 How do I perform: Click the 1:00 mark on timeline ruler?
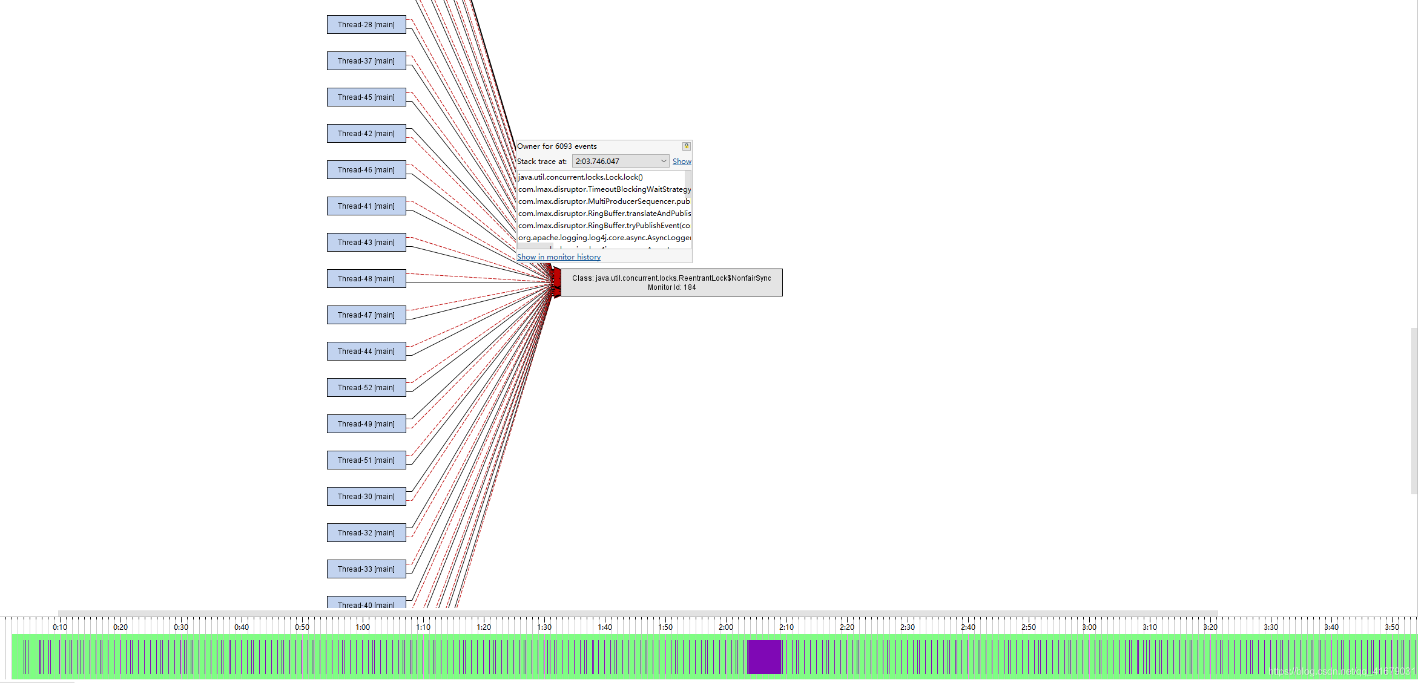pyautogui.click(x=363, y=627)
